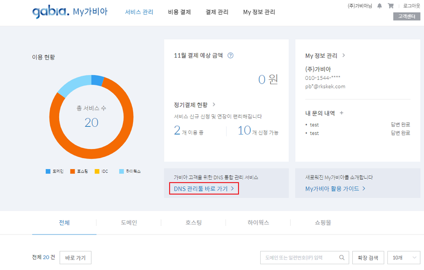Switch to the 호스팅 tab
Screen dimensions: 424x270
tap(194, 222)
